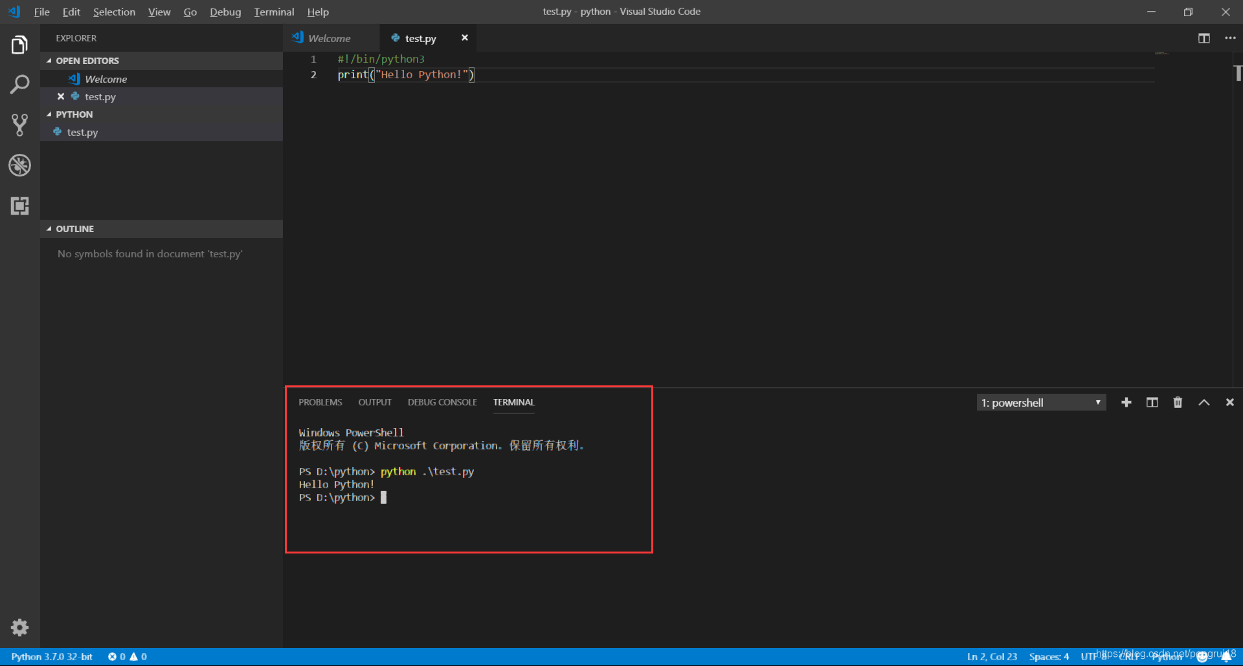This screenshot has width=1243, height=666.
Task: Close the test.py editor tab
Action: [x=464, y=38]
